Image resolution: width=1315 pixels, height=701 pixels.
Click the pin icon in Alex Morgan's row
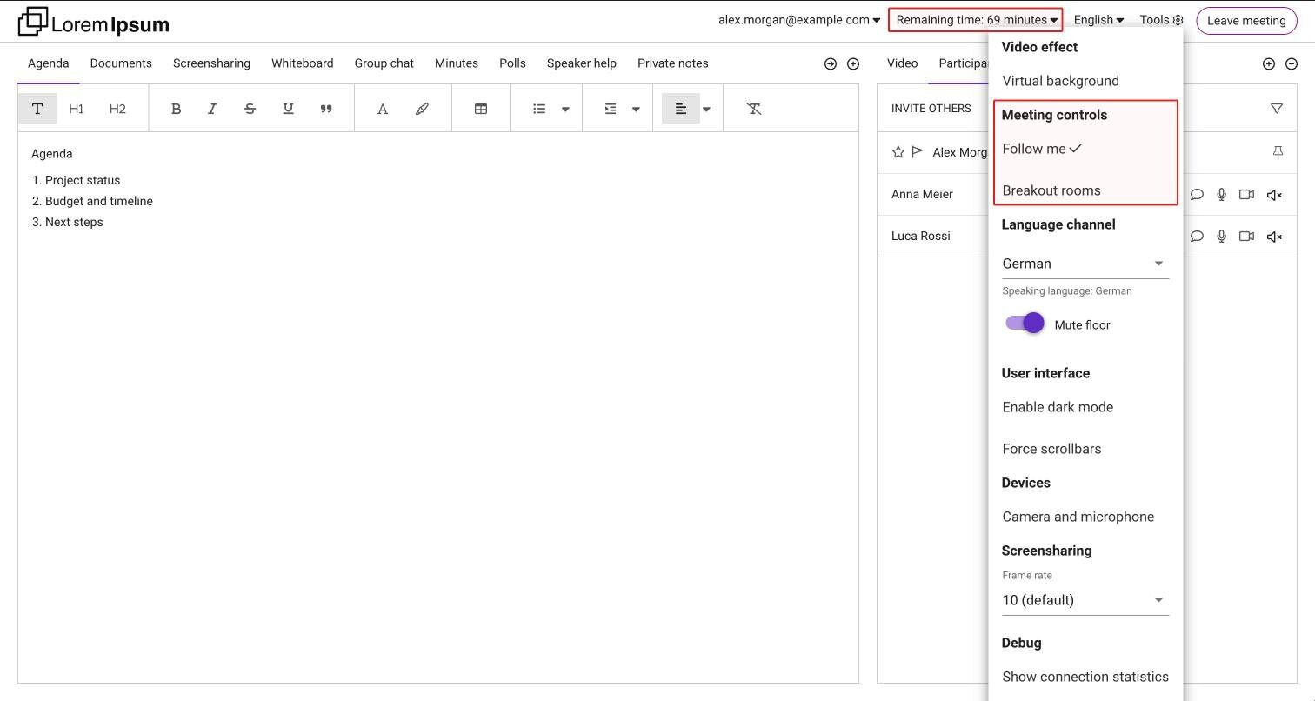1278,152
